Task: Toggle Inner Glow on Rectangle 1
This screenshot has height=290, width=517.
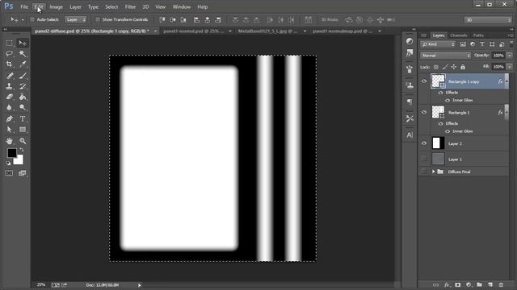Action: (448, 131)
